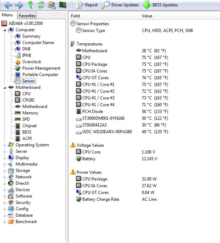Open the Report wizard
This screenshot has height=243, width=220.
[87, 5]
